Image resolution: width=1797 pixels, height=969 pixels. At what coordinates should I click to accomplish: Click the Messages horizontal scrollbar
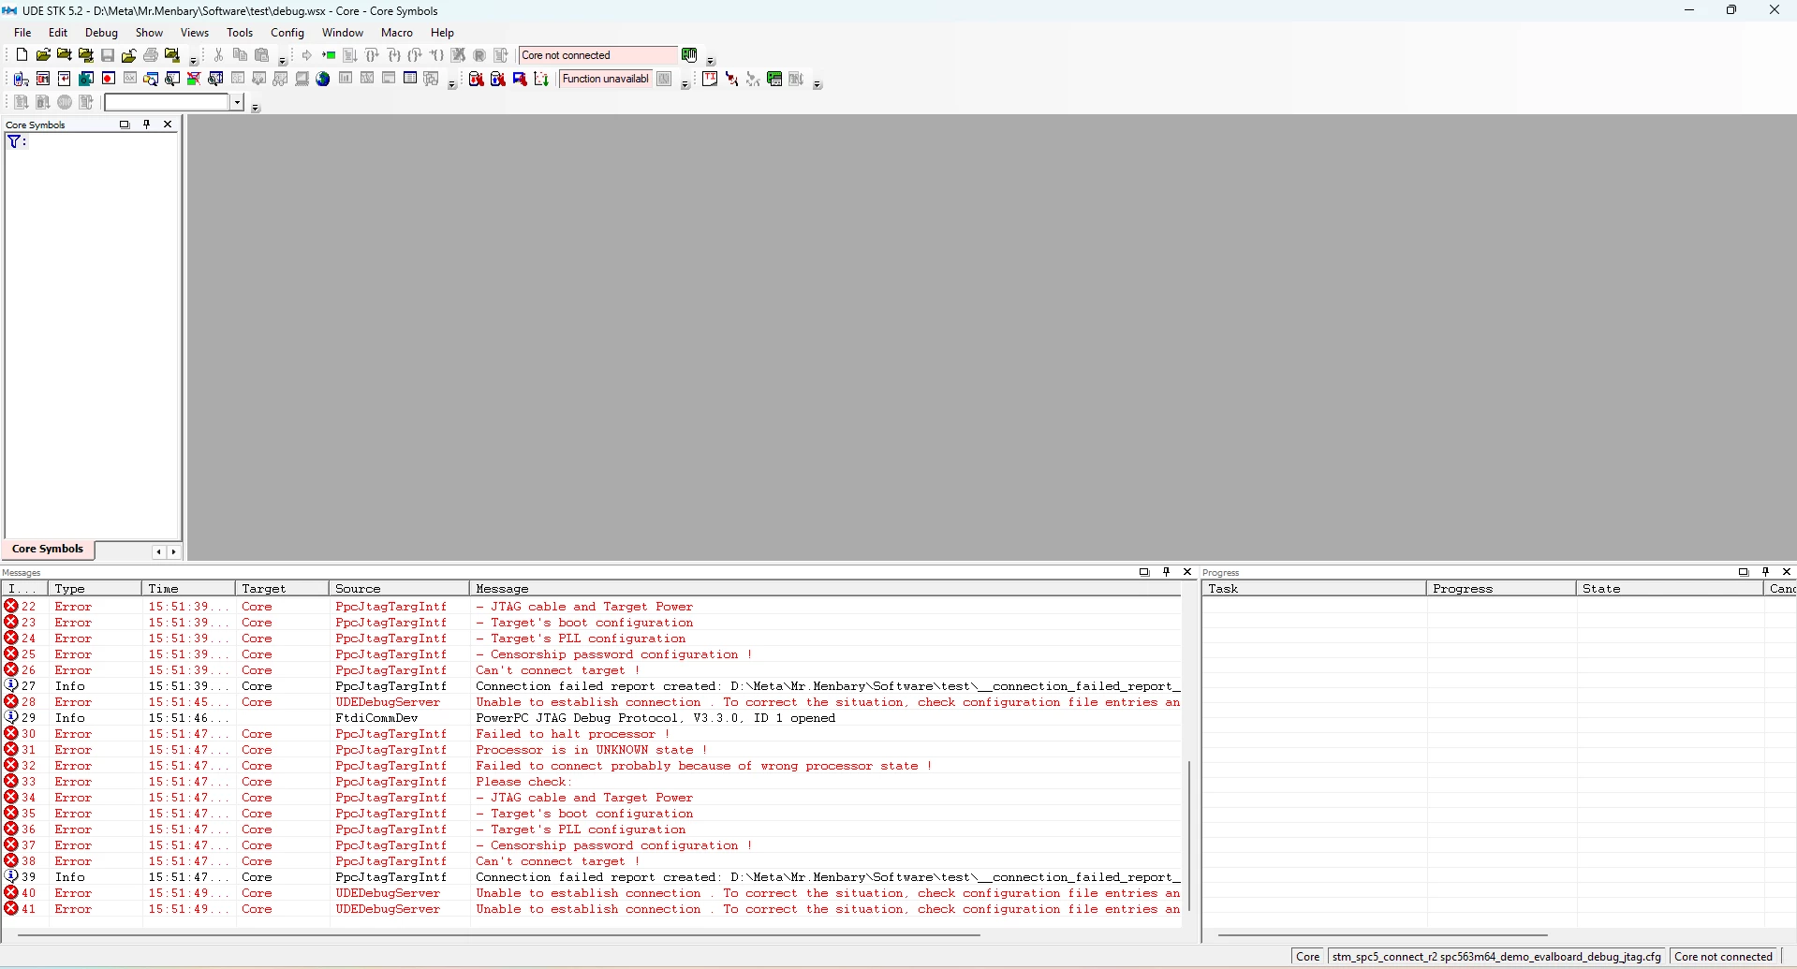coord(498,934)
